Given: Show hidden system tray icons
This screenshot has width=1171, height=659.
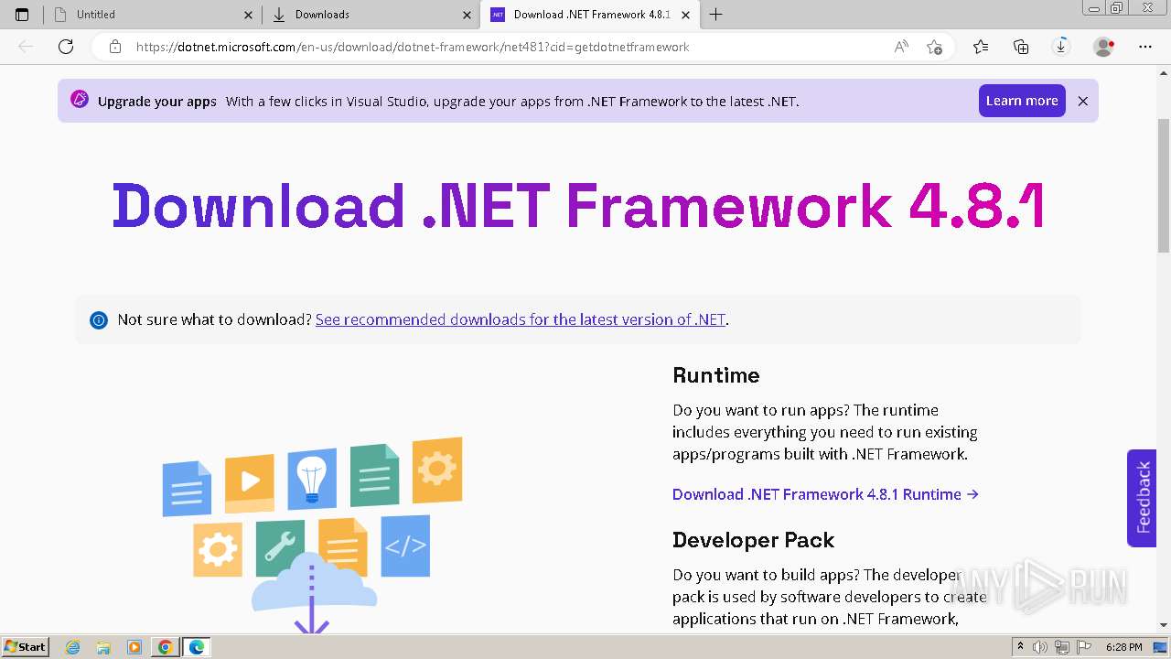Looking at the screenshot, I should tap(1021, 647).
